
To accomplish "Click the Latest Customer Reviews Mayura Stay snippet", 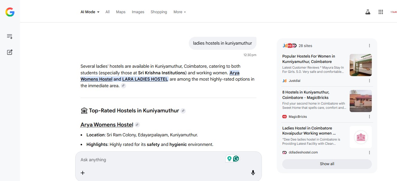I will (313, 70).
